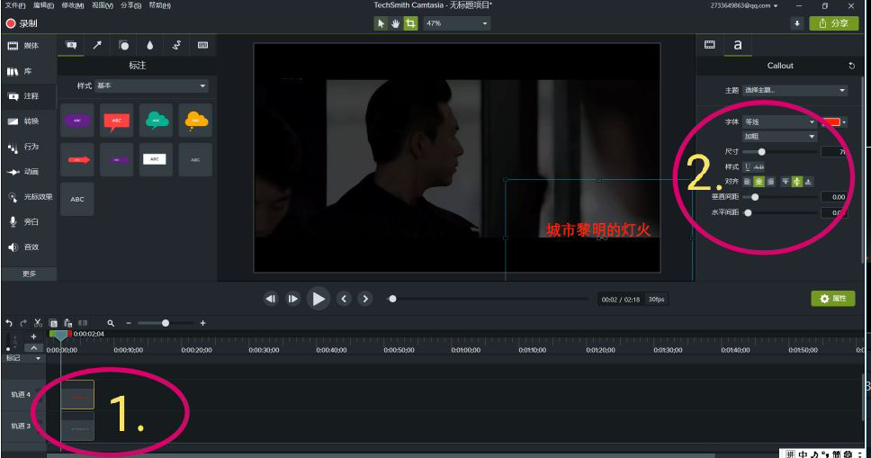
Task: Expand the 样式 style dropdown
Action: [151, 86]
